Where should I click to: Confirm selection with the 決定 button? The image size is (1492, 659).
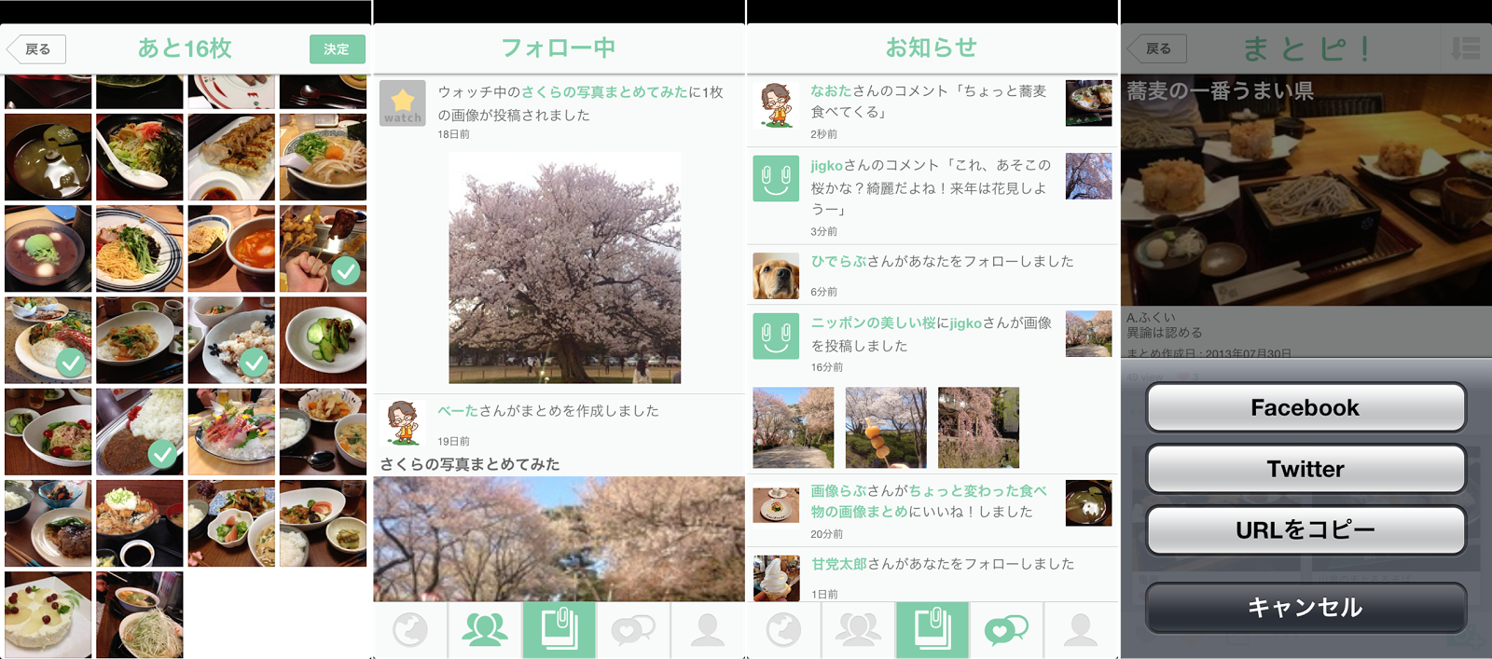[337, 49]
